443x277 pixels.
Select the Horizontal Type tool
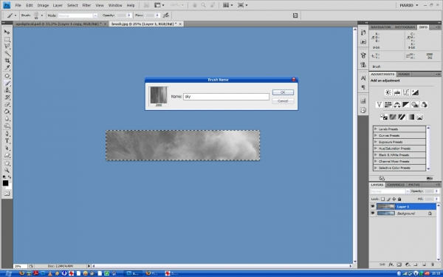[x=7, y=141]
